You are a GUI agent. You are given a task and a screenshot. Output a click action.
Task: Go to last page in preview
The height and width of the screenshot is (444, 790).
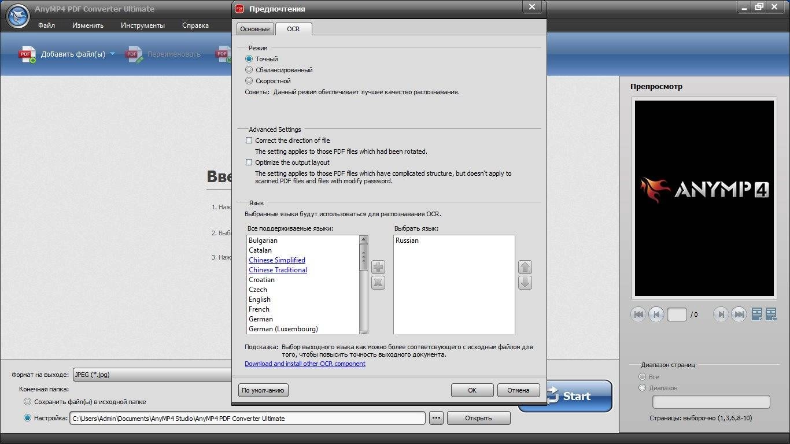pyautogui.click(x=739, y=314)
